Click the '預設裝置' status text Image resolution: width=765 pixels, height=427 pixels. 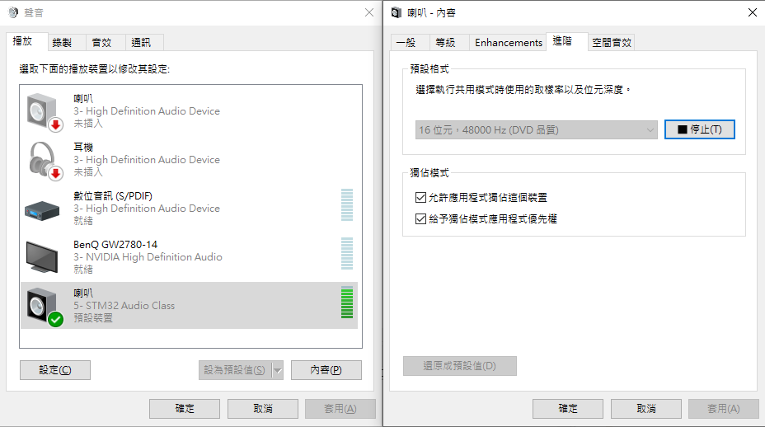coord(93,318)
